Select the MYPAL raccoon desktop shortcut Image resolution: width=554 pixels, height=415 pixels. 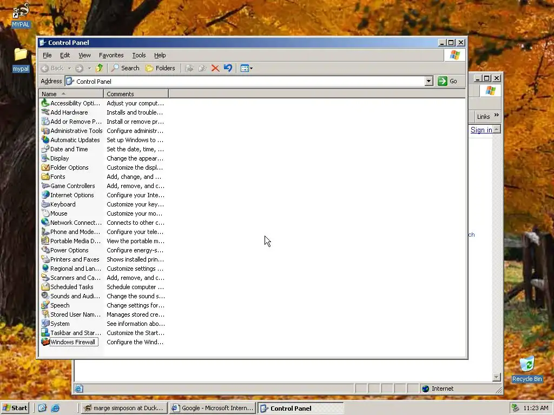(x=21, y=15)
